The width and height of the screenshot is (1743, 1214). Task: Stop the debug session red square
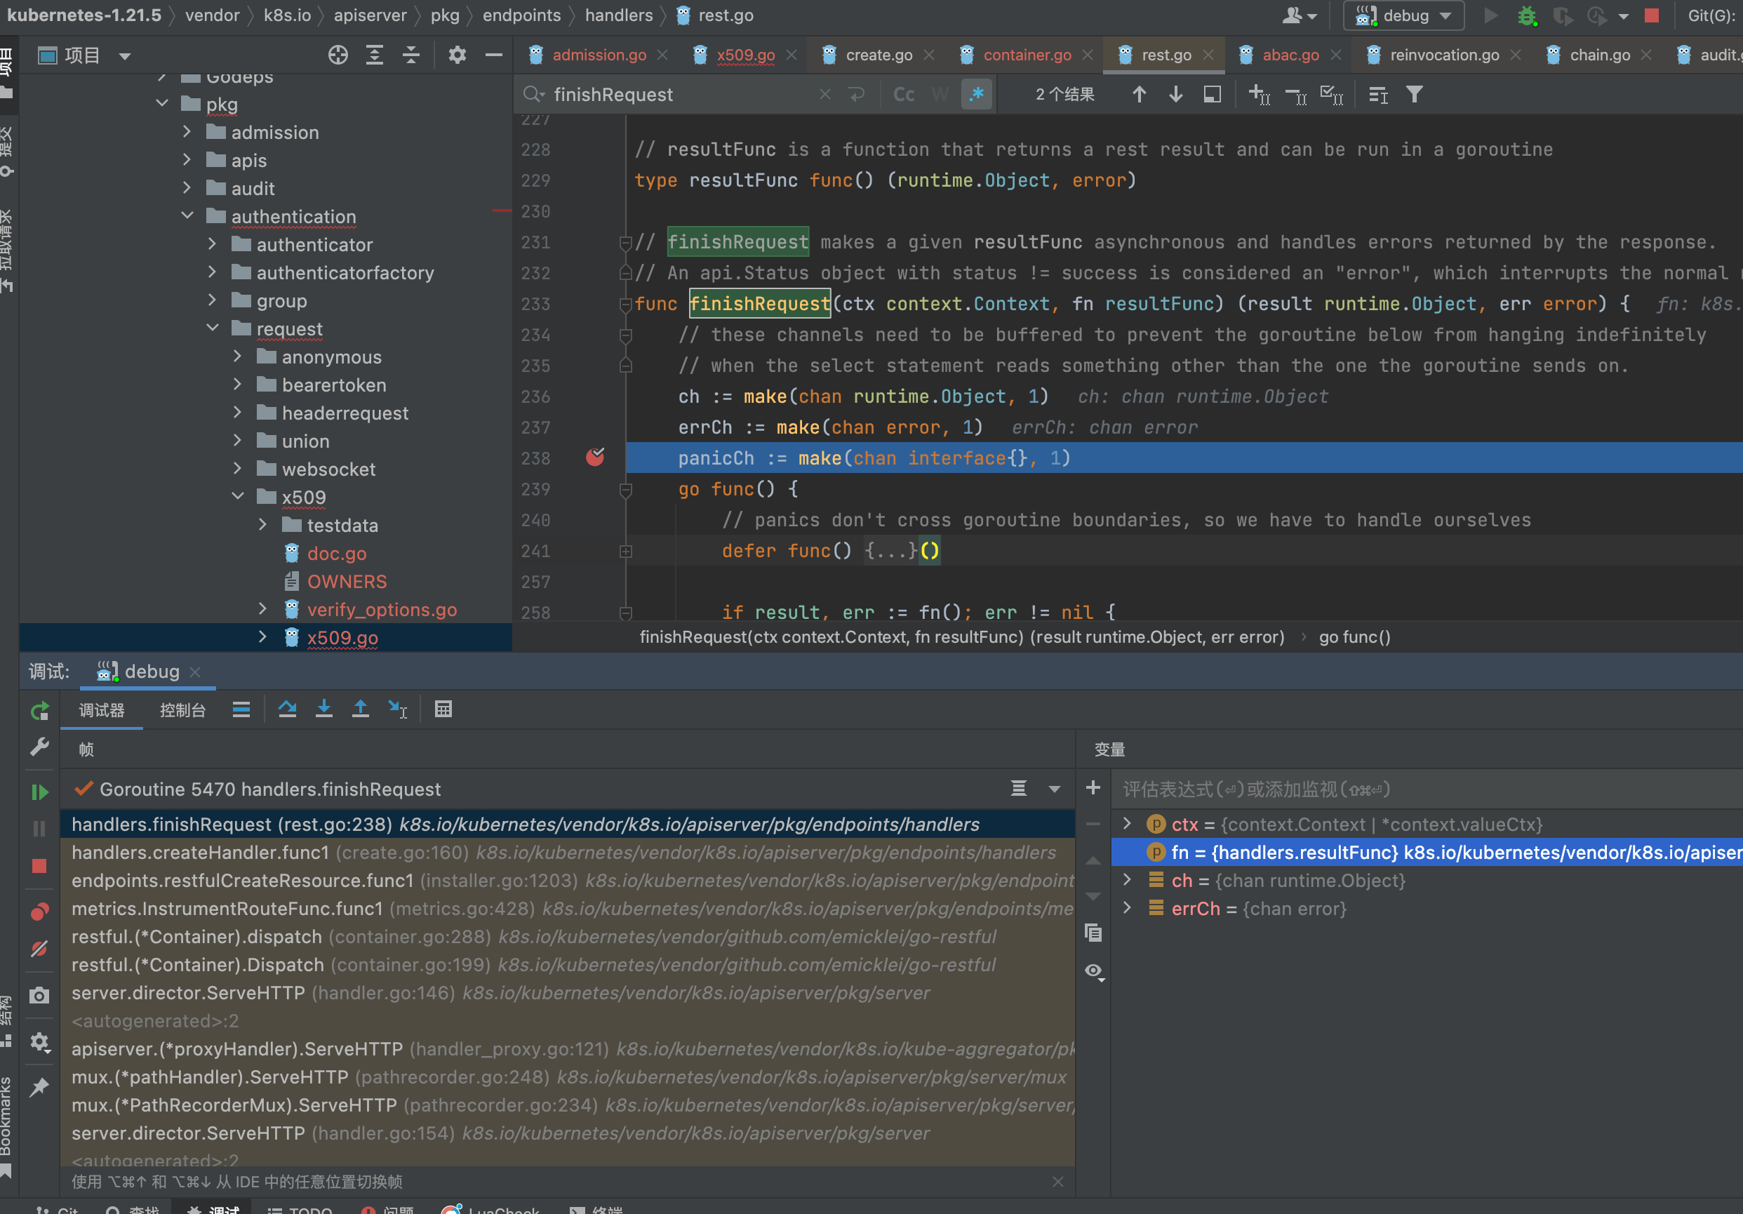pyautogui.click(x=39, y=865)
